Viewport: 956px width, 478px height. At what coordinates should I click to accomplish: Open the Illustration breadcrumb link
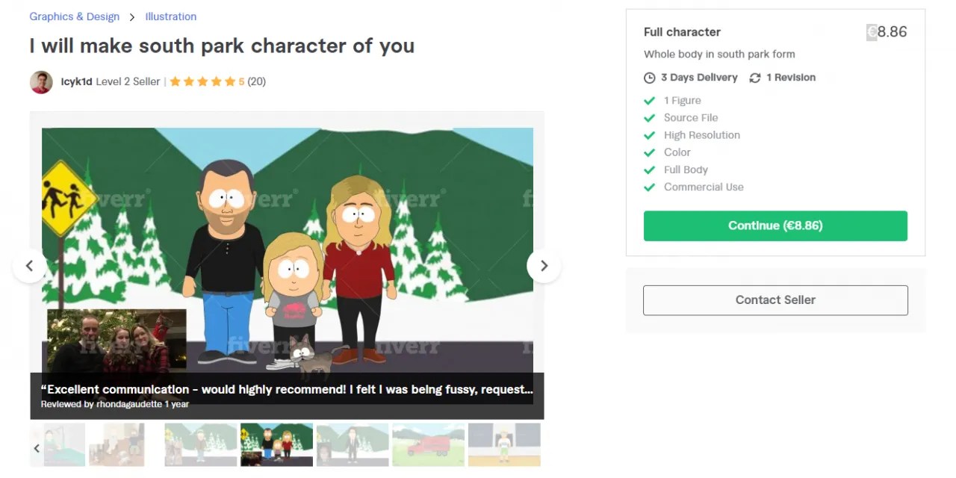171,16
